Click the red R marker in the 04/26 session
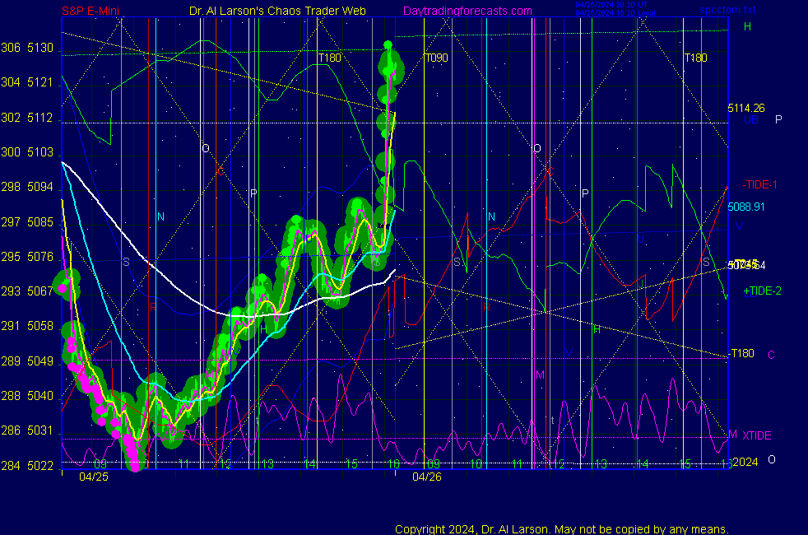This screenshot has width=808, height=535. click(x=486, y=308)
